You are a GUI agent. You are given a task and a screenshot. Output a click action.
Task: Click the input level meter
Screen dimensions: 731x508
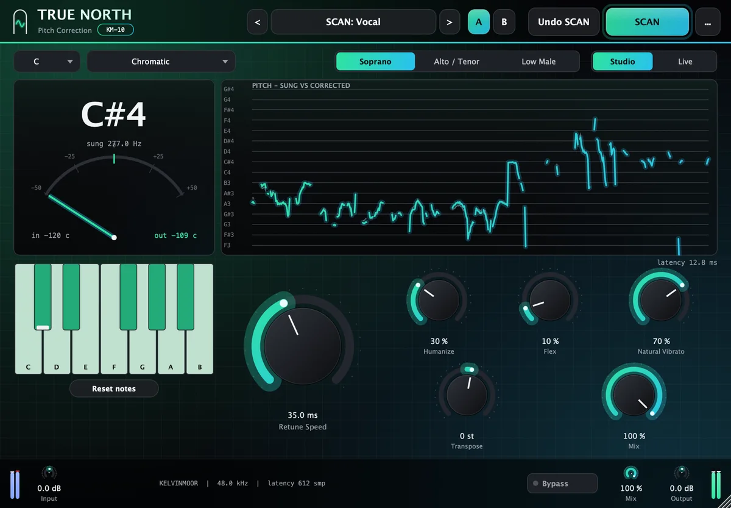(x=14, y=484)
